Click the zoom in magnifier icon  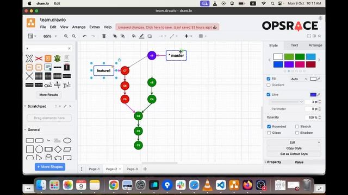(66, 36)
